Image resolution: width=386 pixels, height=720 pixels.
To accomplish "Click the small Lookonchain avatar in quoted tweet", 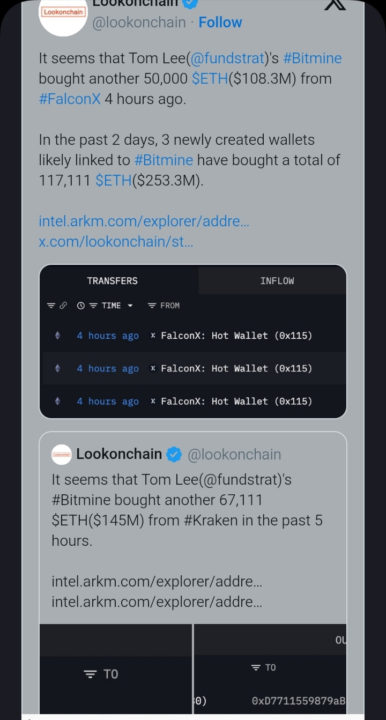I will coord(61,455).
